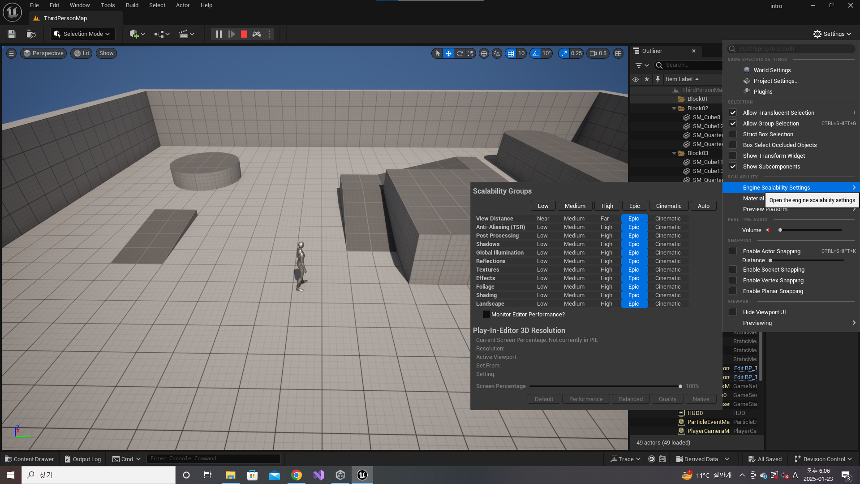The width and height of the screenshot is (860, 484).
Task: Open the play options three-dot menu
Action: tap(269, 34)
